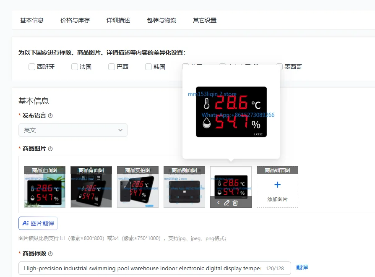This screenshot has height=277, width=375.
Task: Open help icon next to 商品图片
Action: (50, 149)
